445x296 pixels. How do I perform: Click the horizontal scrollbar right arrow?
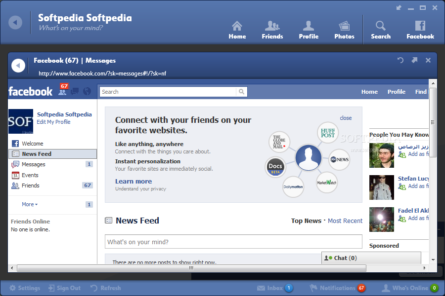(x=425, y=268)
